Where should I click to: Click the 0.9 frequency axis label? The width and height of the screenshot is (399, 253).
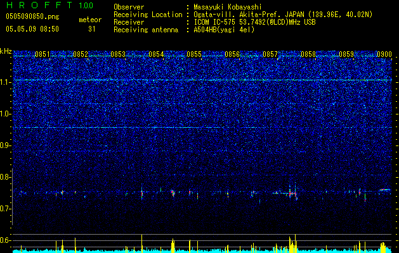click(6, 145)
